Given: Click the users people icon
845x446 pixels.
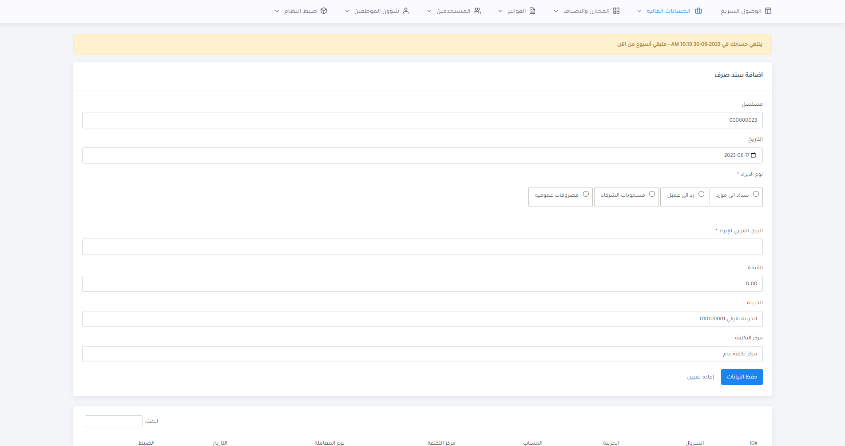Looking at the screenshot, I should coord(477,11).
